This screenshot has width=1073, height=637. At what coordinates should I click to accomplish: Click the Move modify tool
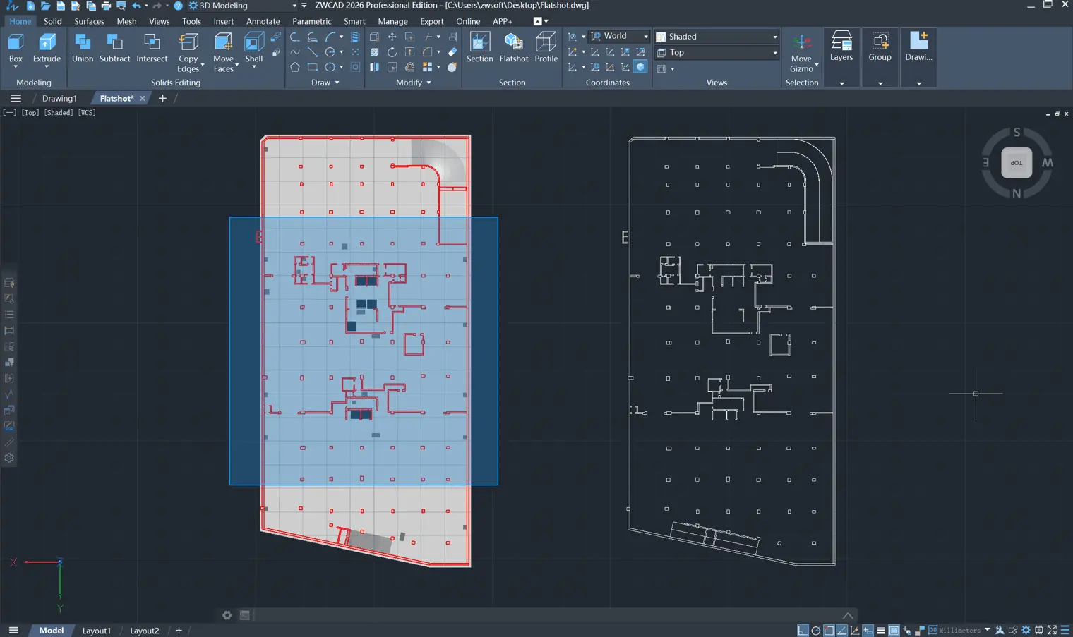tap(392, 37)
